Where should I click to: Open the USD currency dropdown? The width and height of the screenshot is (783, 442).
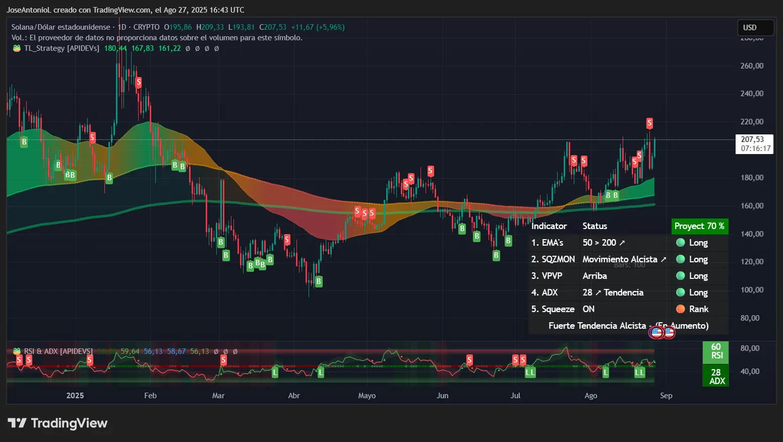pyautogui.click(x=755, y=28)
